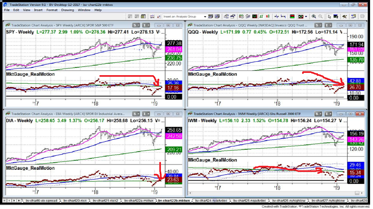The image size is (373, 209).
Task: Open the Format menu
Action: [x=52, y=10]
